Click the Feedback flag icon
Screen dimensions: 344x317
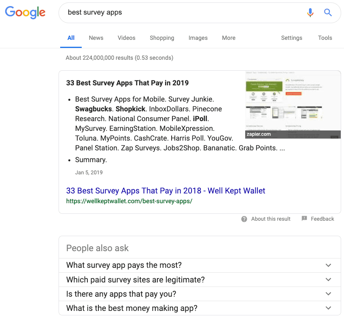(x=304, y=219)
